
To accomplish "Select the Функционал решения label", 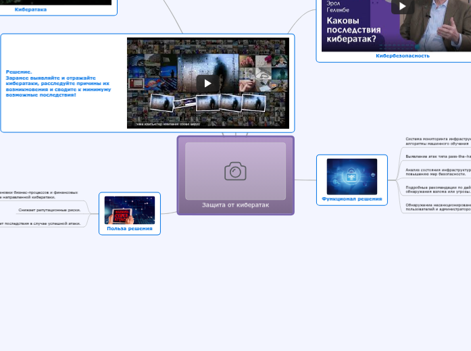I will (x=351, y=199).
